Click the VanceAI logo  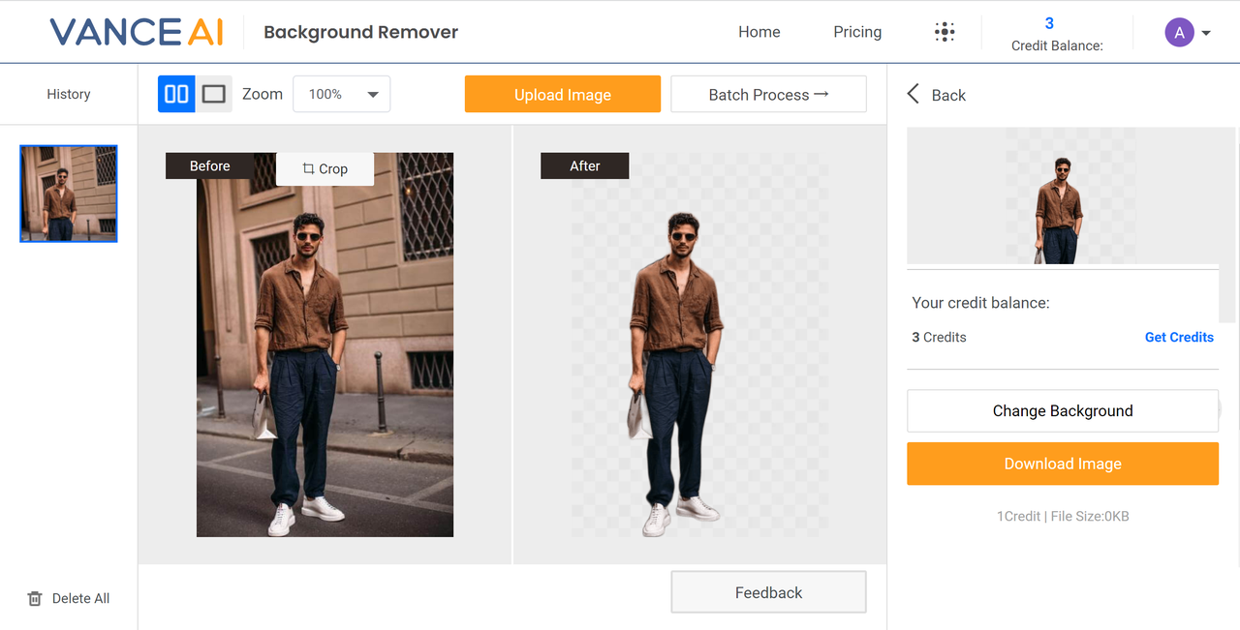click(x=137, y=32)
